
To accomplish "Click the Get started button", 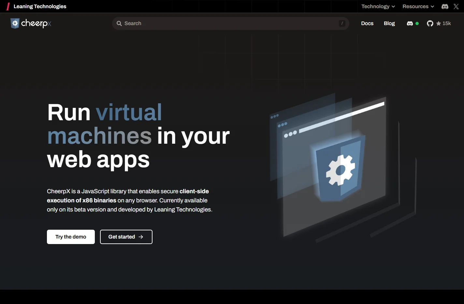I will (126, 237).
